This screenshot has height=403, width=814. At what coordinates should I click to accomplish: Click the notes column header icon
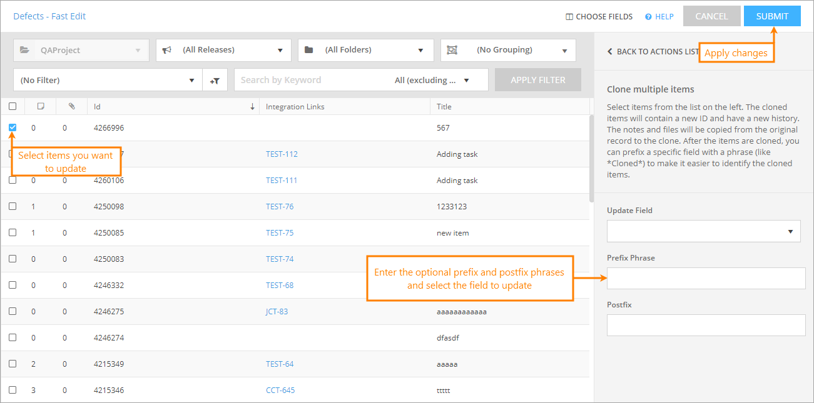click(41, 106)
